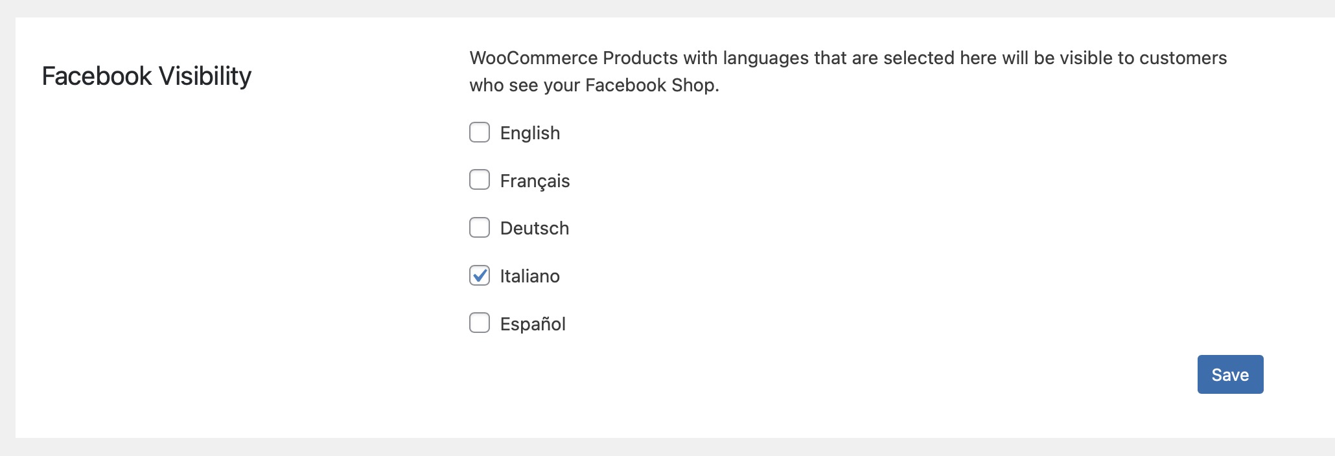This screenshot has height=456, width=1335.
Task: Click the Italiano label text
Action: click(530, 276)
